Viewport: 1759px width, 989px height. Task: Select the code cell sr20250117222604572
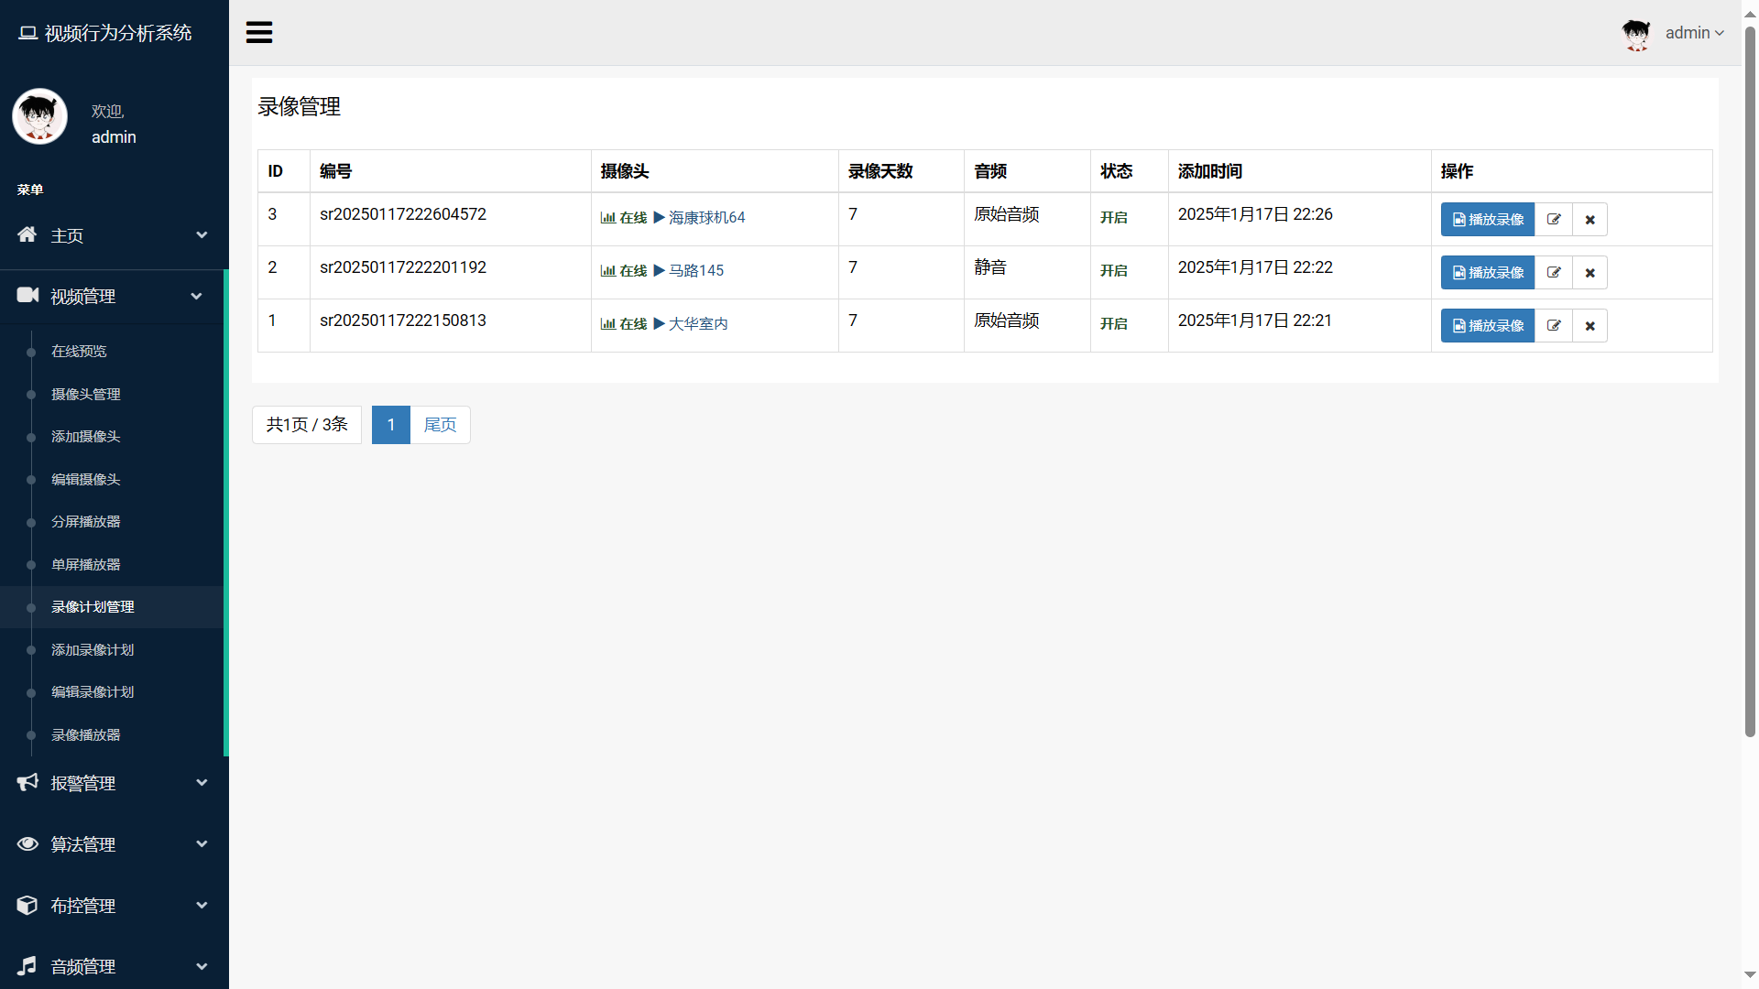pyautogui.click(x=403, y=214)
